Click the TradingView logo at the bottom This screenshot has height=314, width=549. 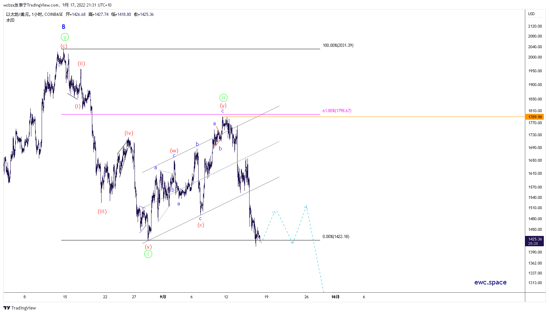point(20,308)
